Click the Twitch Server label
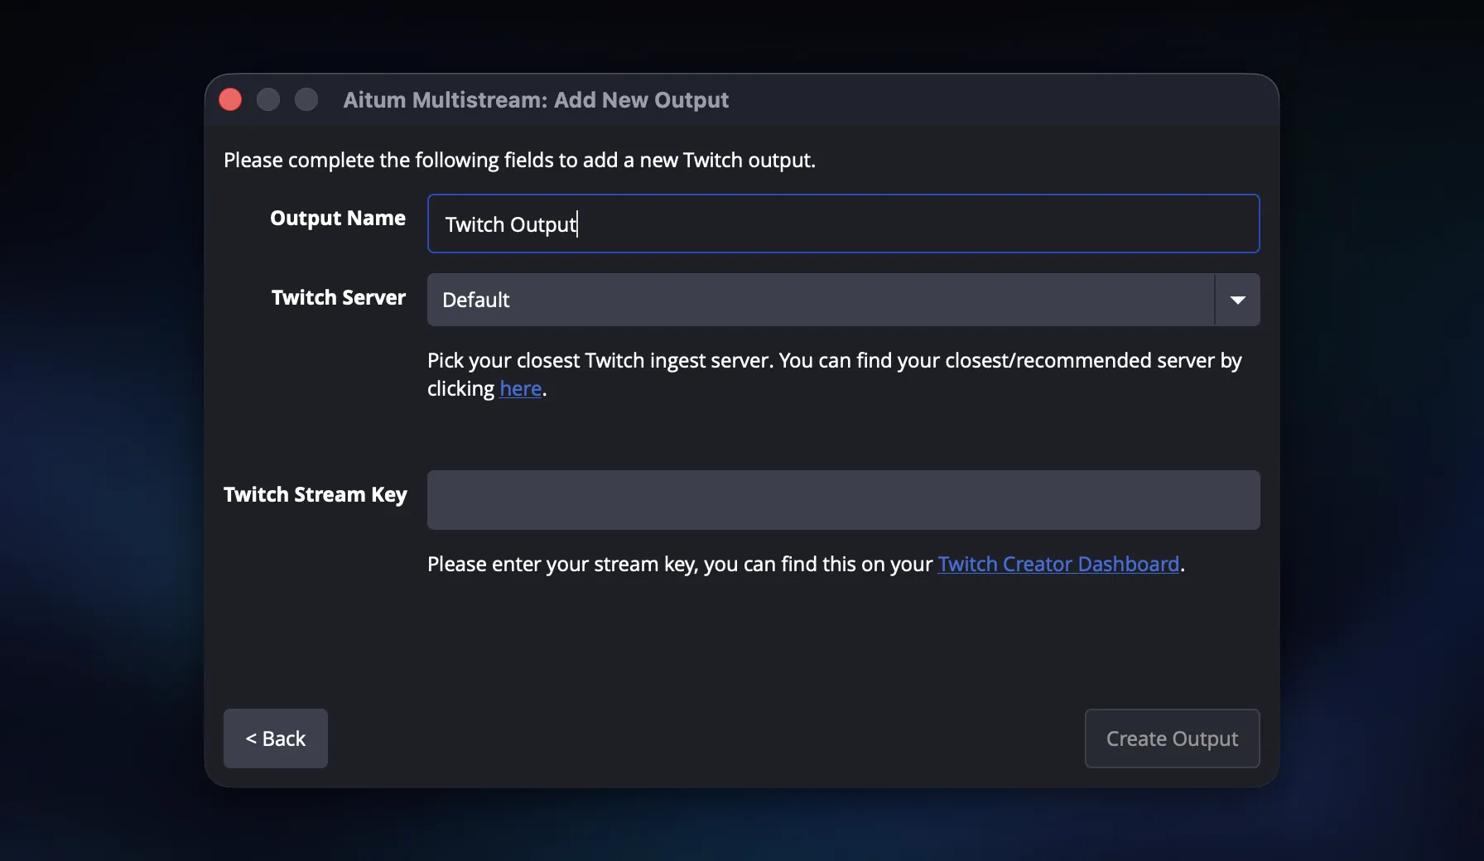Image resolution: width=1484 pixels, height=861 pixels. coord(339,297)
